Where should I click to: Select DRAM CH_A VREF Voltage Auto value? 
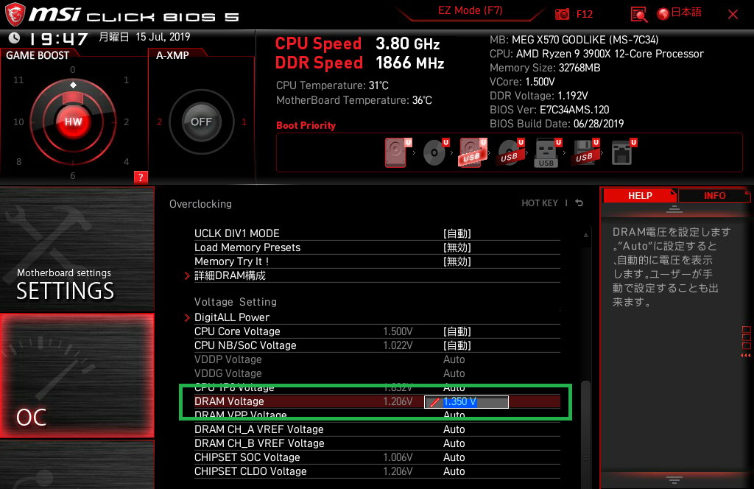point(454,429)
